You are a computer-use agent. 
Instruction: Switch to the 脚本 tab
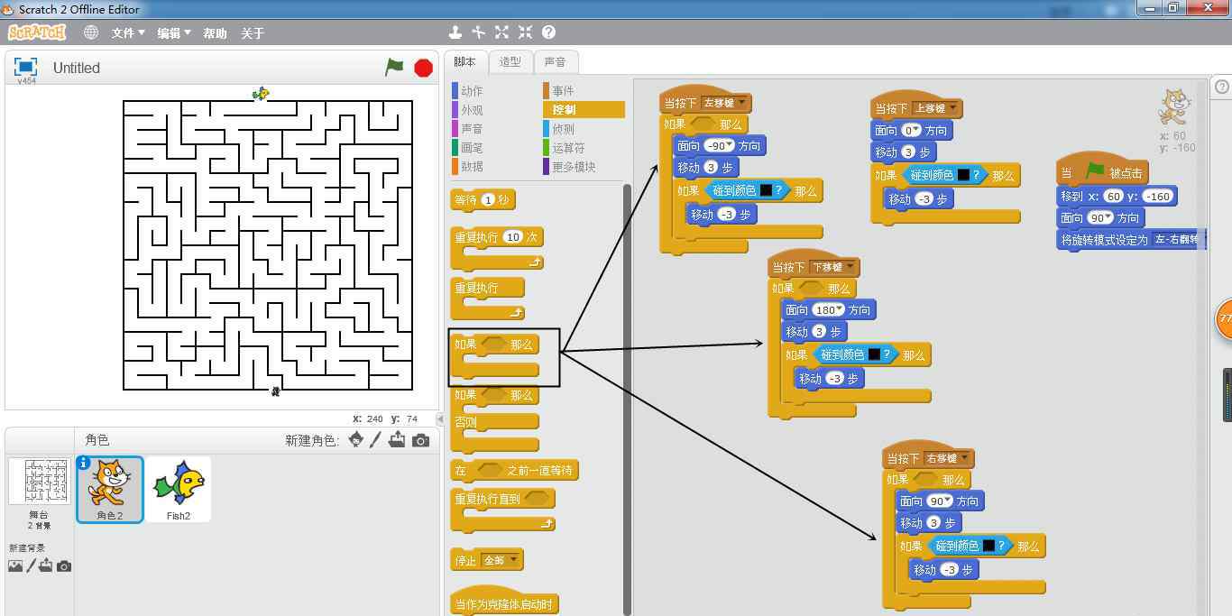[464, 61]
